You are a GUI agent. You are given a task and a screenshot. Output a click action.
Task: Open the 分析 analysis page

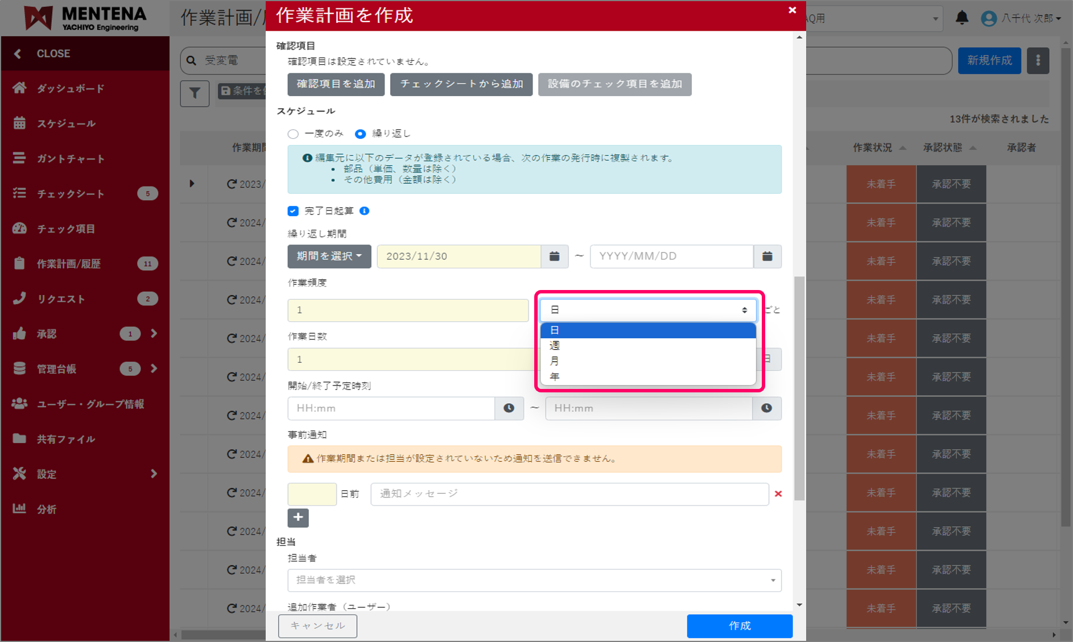[47, 509]
